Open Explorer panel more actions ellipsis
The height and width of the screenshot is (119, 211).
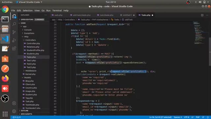45,15
